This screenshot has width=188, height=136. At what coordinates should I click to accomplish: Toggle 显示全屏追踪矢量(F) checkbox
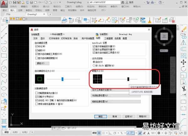coord(94,49)
